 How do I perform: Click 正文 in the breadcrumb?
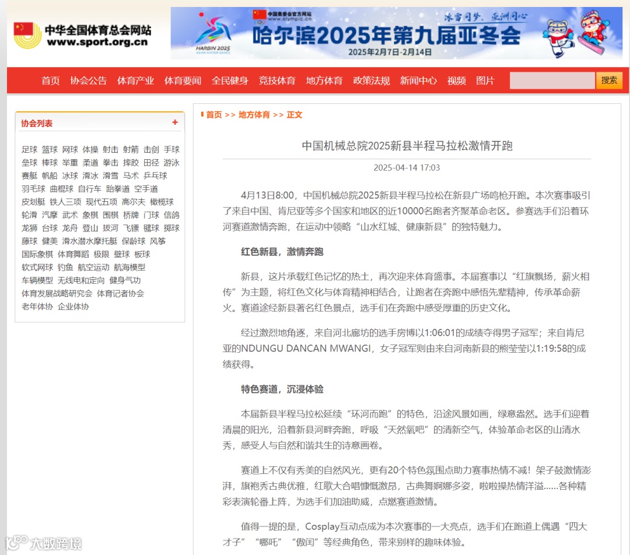295,115
